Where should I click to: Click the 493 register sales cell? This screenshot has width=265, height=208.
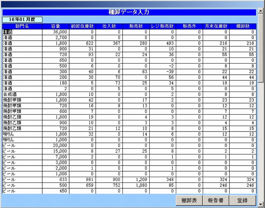[x=163, y=43]
